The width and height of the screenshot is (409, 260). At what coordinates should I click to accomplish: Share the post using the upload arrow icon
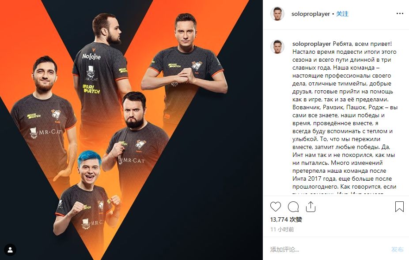point(311,207)
